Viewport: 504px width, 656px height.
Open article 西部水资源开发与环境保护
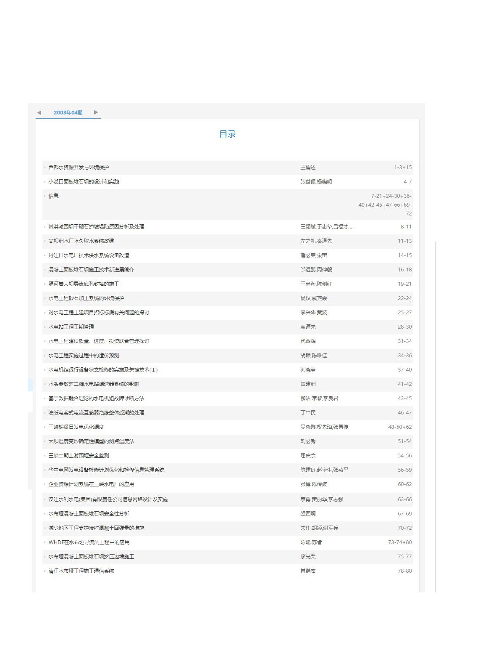(x=79, y=167)
